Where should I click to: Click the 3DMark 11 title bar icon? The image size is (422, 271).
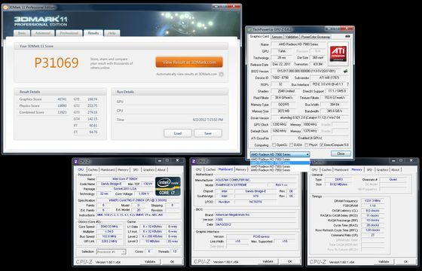pyautogui.click(x=6, y=8)
